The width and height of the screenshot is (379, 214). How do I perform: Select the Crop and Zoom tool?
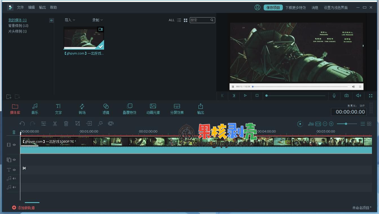point(78,123)
